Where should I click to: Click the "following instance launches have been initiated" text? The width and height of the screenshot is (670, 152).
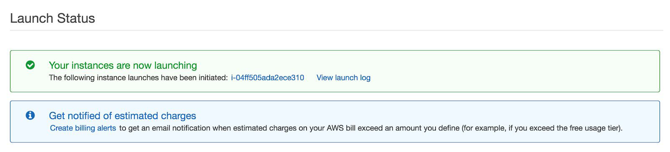pyautogui.click(x=145, y=77)
